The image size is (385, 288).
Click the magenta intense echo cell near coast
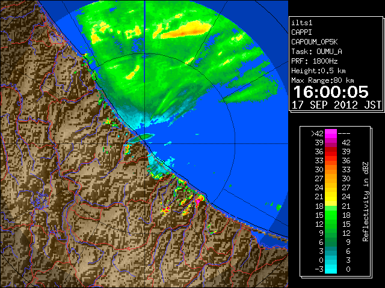tap(199, 201)
